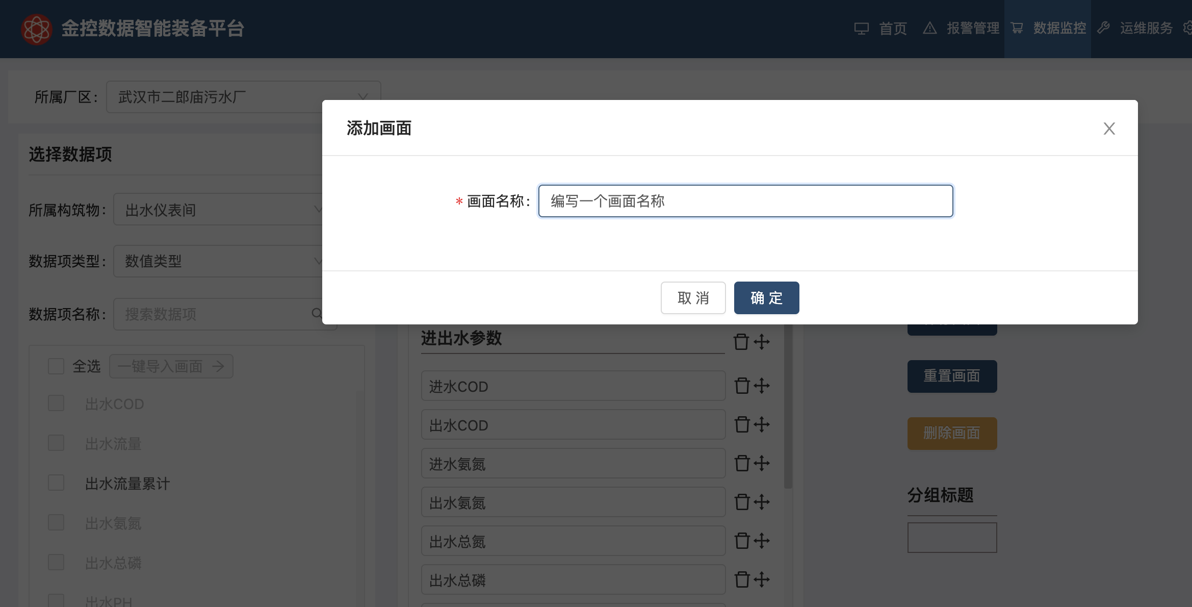Click the trash icon beside 出水总氮
The image size is (1192, 607).
pyautogui.click(x=742, y=541)
